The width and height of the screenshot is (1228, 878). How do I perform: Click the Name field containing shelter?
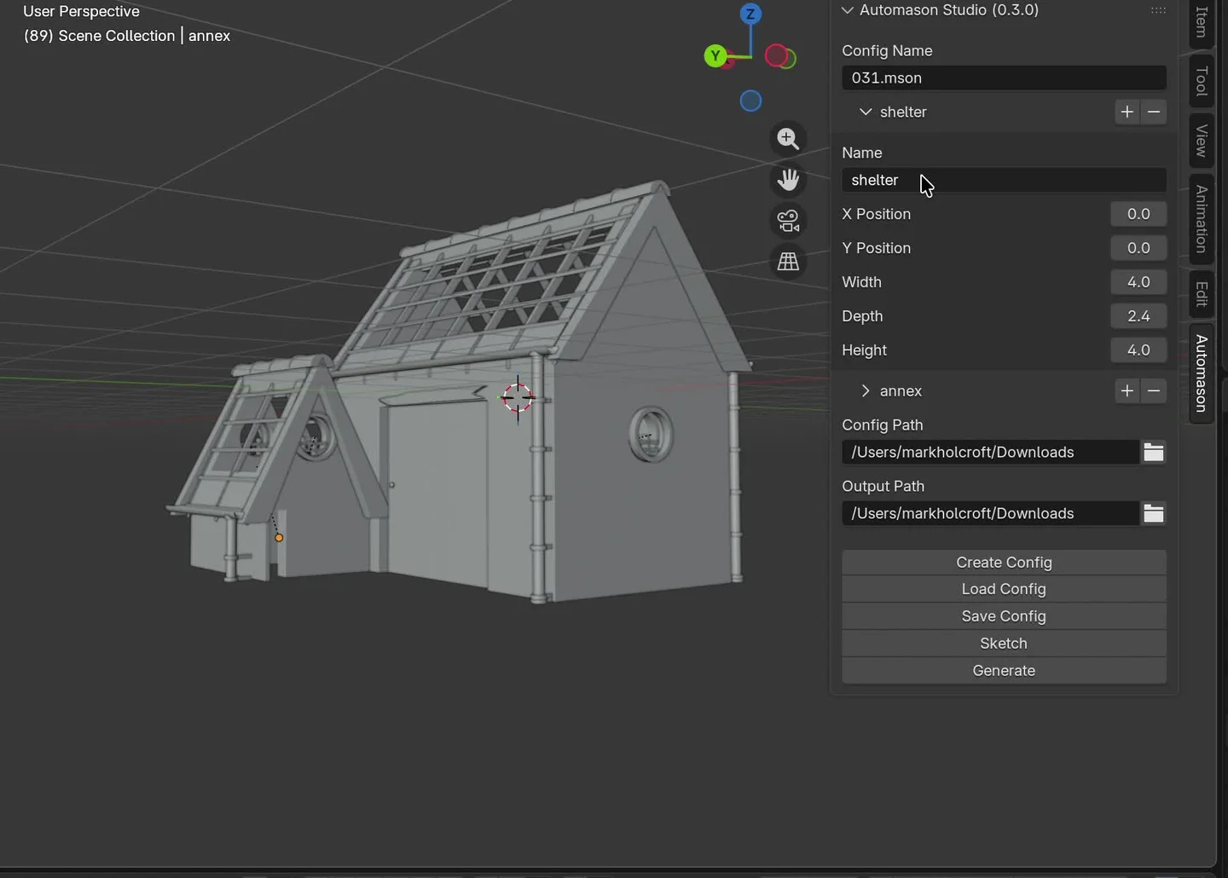tap(1004, 180)
